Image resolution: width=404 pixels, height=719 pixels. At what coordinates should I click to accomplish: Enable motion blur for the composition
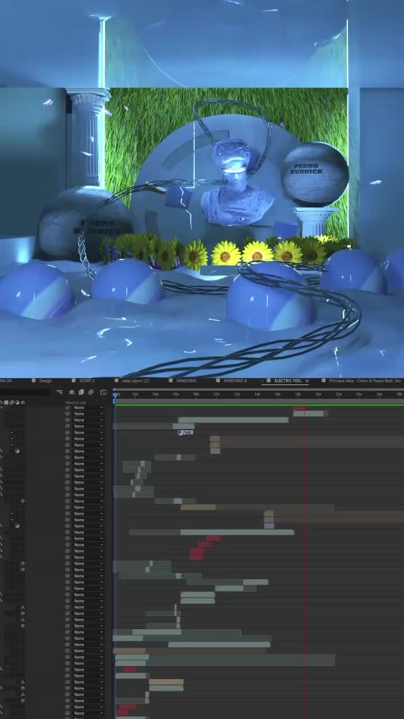[x=90, y=392]
